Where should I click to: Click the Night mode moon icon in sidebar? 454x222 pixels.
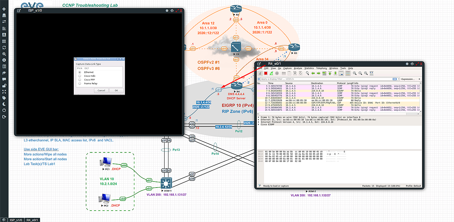[4, 104]
